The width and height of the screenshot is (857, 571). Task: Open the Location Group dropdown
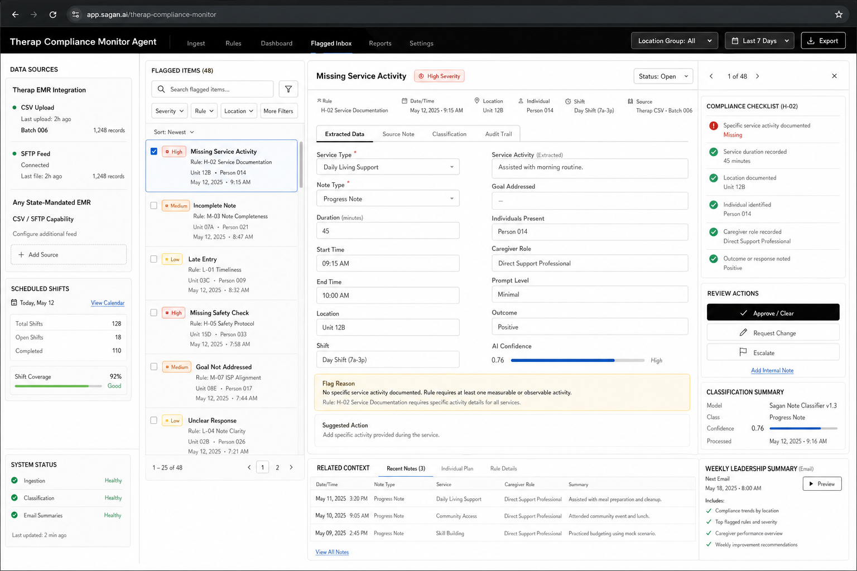click(675, 41)
